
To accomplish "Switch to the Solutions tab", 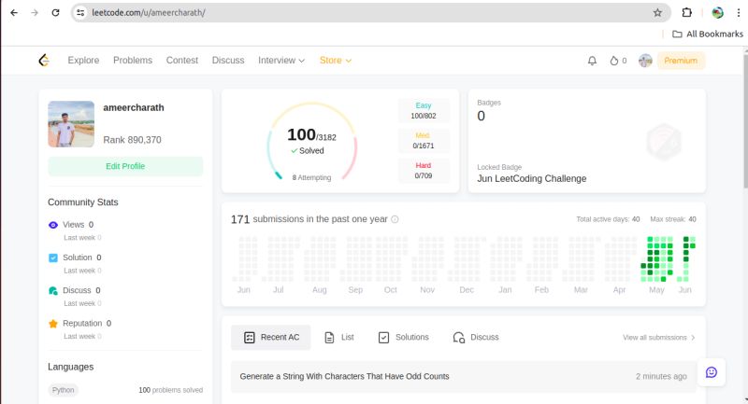I will click(x=403, y=337).
